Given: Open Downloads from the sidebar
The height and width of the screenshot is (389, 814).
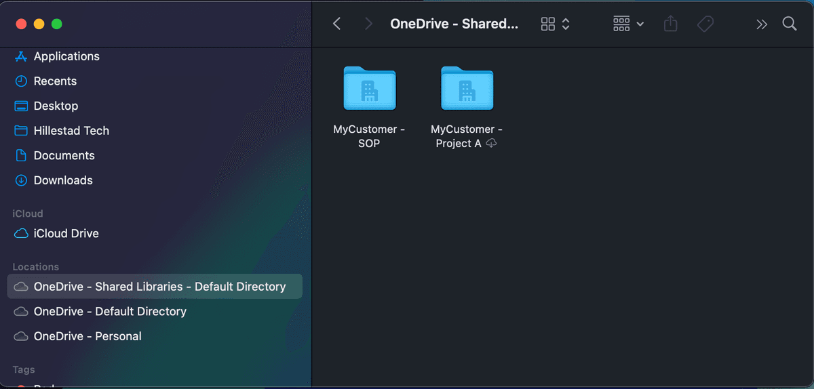Looking at the screenshot, I should [x=63, y=180].
